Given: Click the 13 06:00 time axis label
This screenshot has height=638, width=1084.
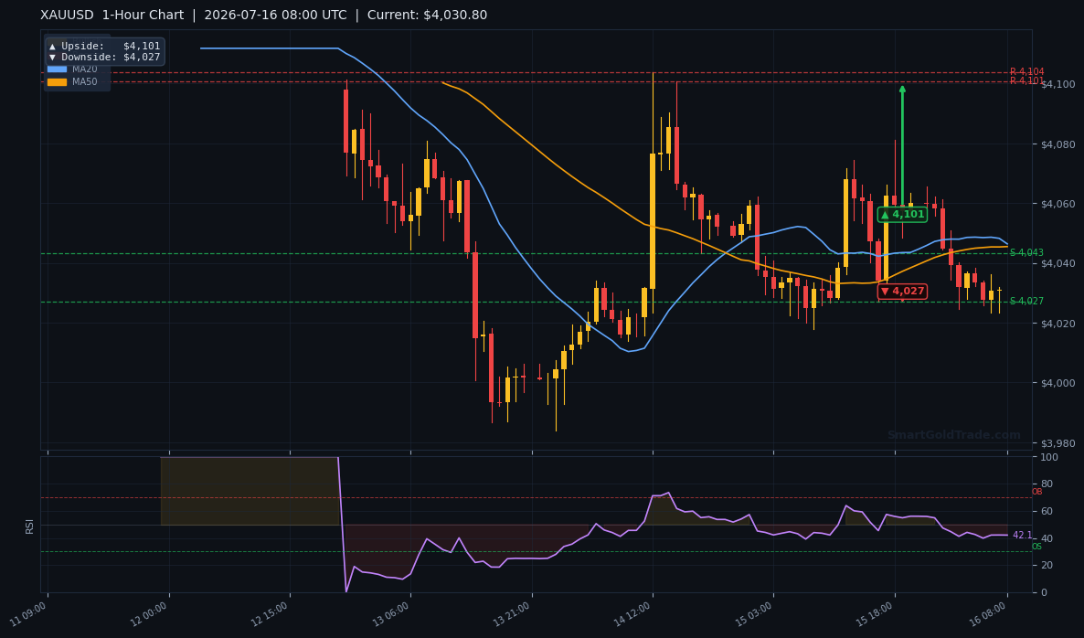Looking at the screenshot, I should 391,614.
